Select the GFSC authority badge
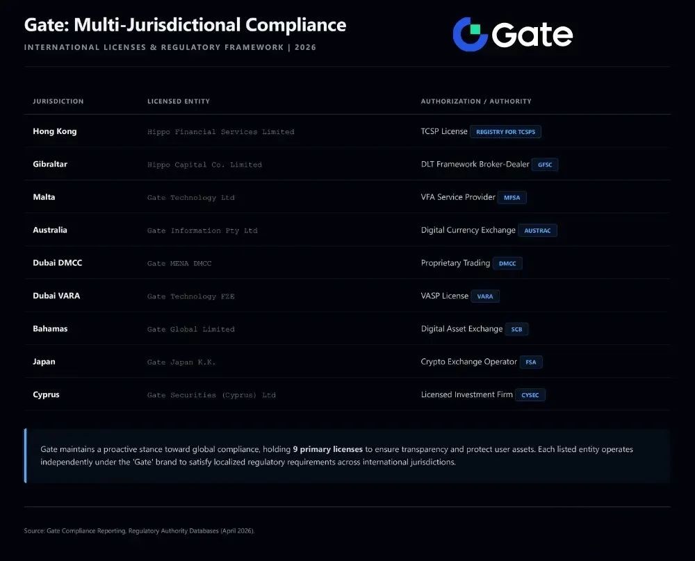The height and width of the screenshot is (561, 695). pyautogui.click(x=545, y=165)
